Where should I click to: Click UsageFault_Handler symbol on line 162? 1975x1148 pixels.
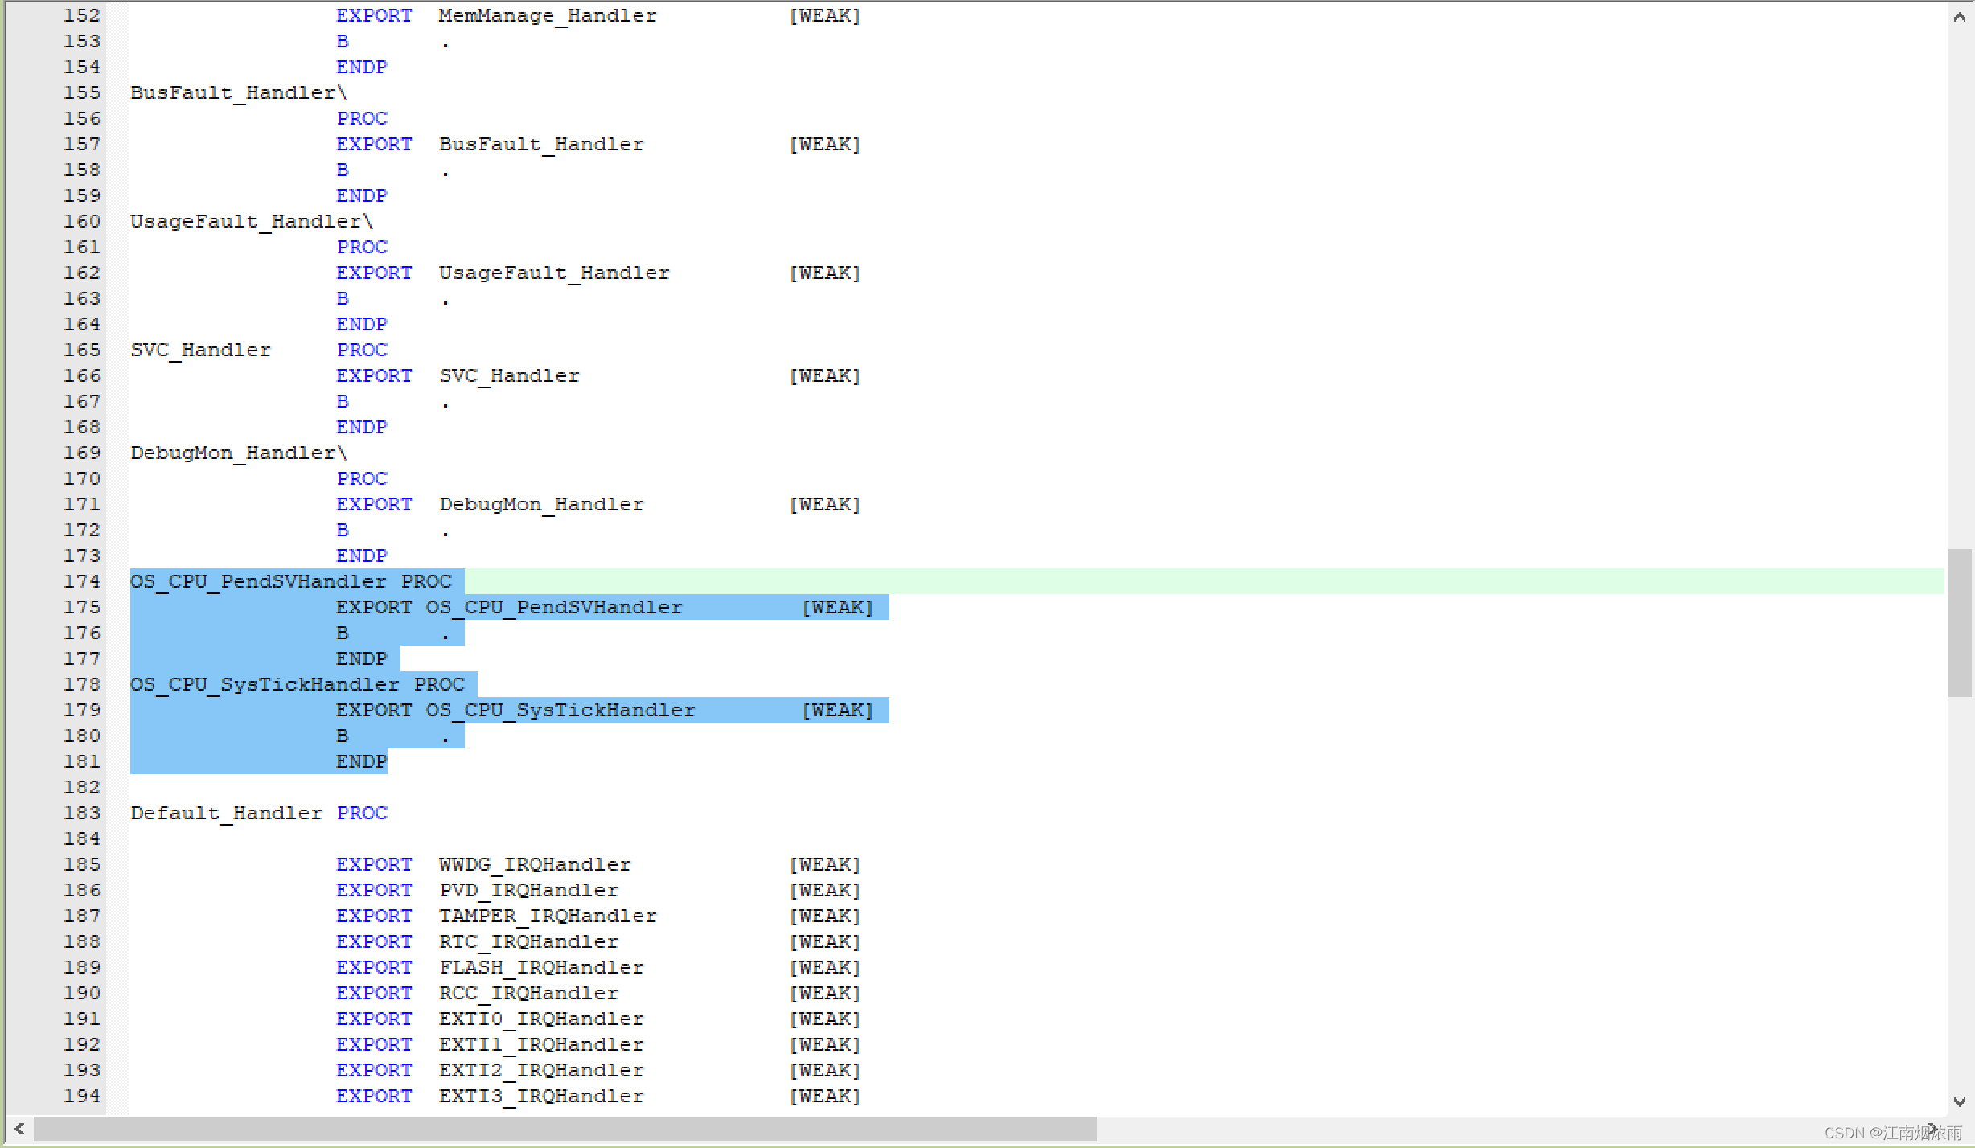pos(554,273)
